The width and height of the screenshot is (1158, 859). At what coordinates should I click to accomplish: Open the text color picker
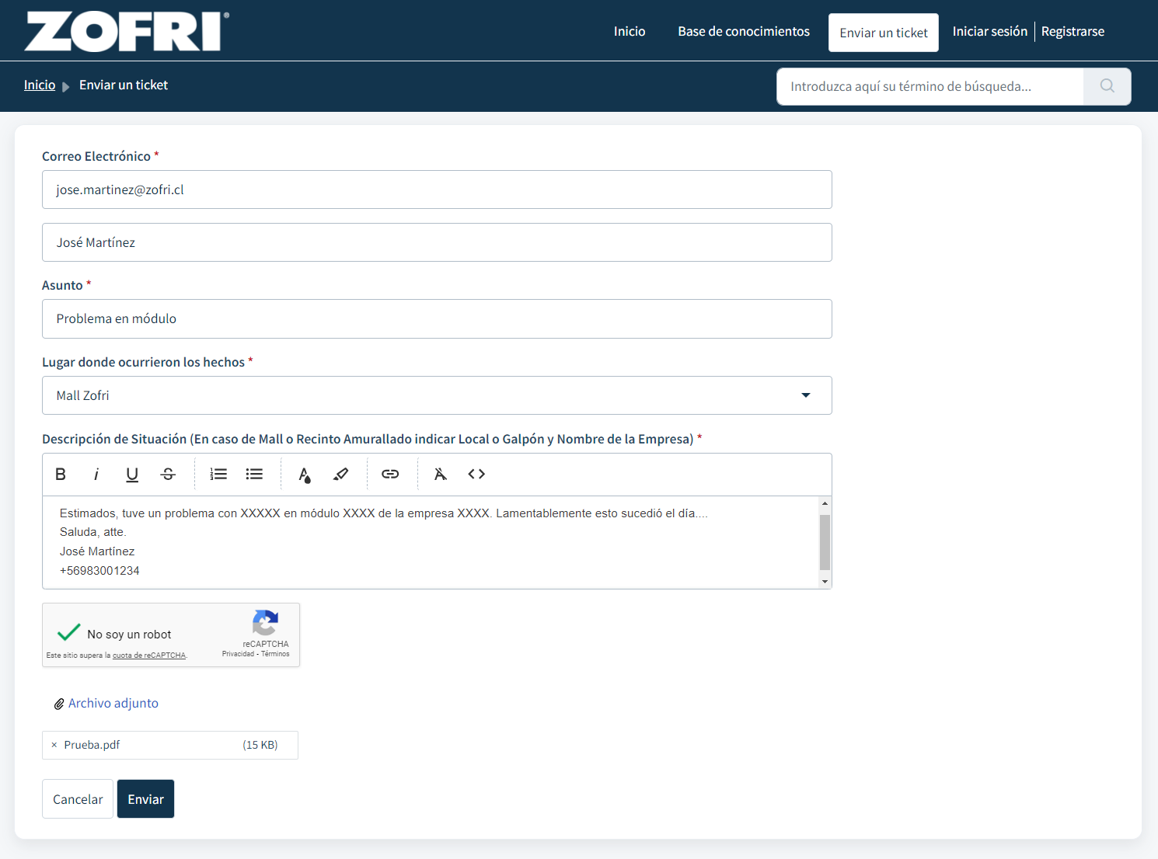(305, 474)
